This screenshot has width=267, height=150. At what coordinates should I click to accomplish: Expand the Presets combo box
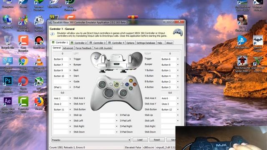91,140
